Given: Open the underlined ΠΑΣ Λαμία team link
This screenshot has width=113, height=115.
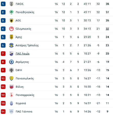Looking at the screenshot, I should [23, 54].
